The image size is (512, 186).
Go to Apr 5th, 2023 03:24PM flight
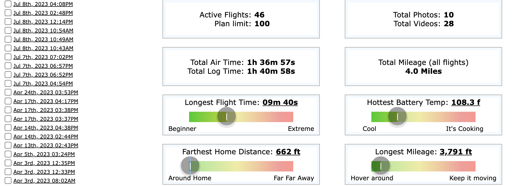coord(44,154)
